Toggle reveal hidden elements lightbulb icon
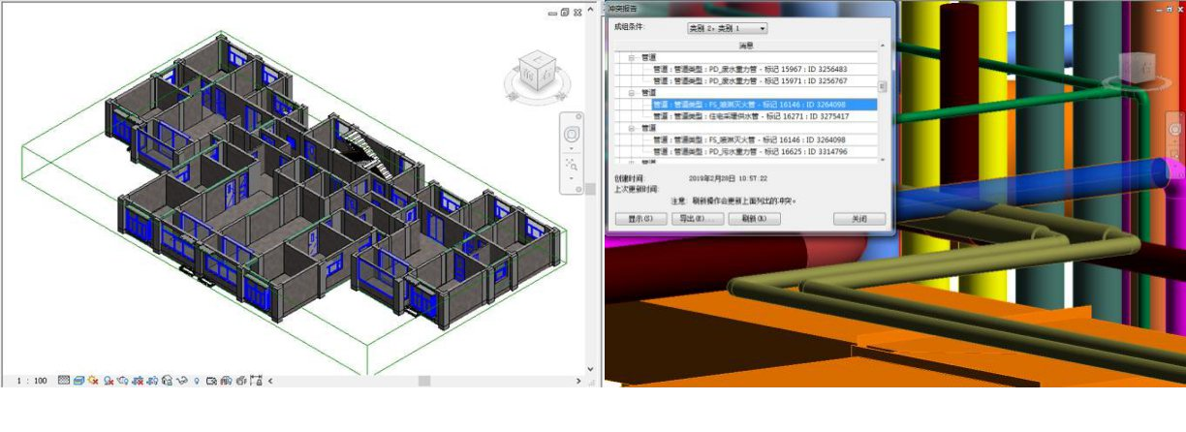The height and width of the screenshot is (432, 1186). coord(197,381)
